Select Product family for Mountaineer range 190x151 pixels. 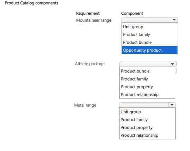150,35
